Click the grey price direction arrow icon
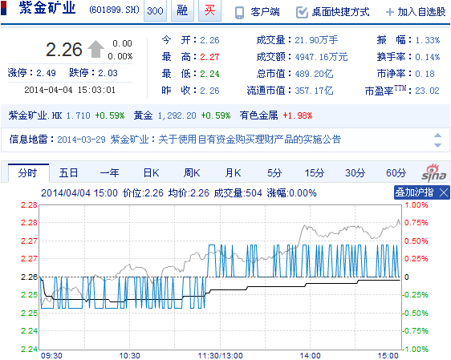Viewport: 451px width, 360px height. click(x=95, y=49)
